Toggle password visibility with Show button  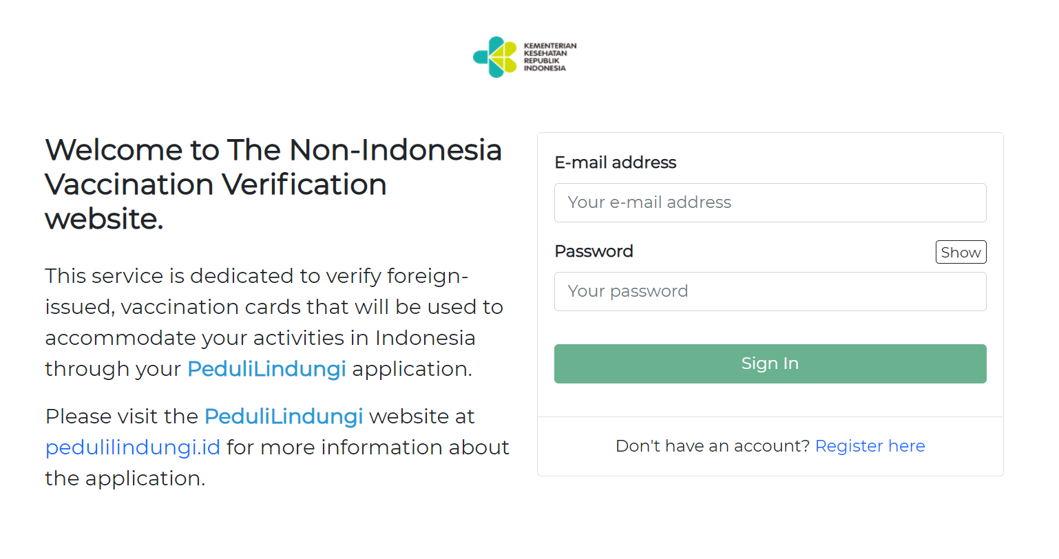click(x=961, y=252)
